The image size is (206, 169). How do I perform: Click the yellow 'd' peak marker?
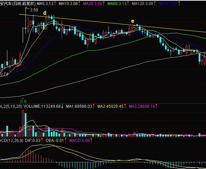click(45, 13)
